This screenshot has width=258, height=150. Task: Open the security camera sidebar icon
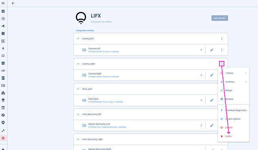click(3, 26)
